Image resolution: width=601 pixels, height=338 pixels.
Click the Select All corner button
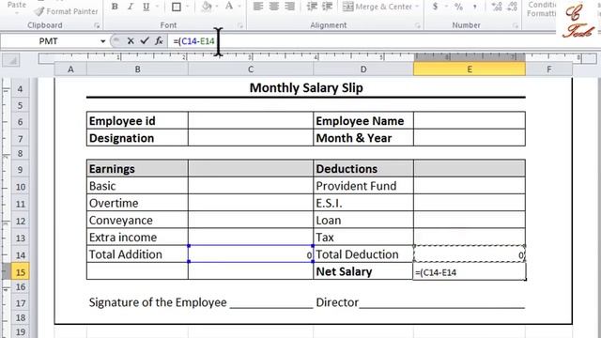pos(10,60)
